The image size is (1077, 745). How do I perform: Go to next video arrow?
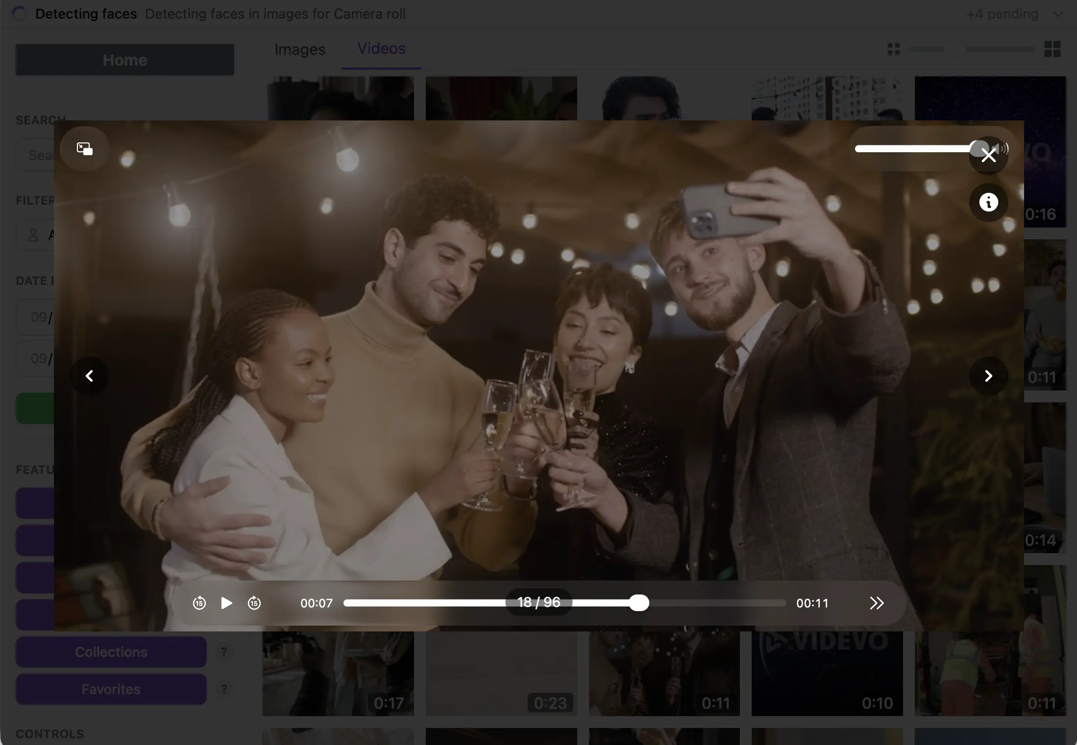click(988, 376)
